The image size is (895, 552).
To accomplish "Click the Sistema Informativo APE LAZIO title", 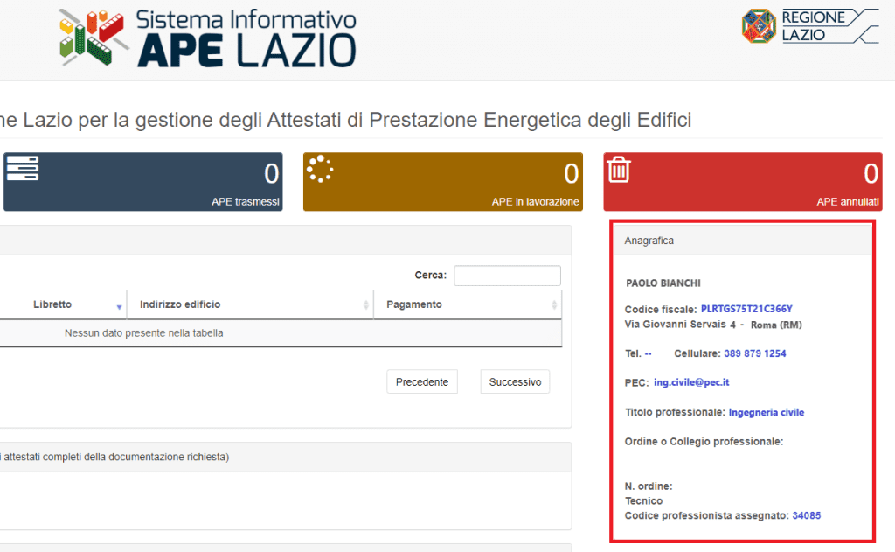I will point(246,38).
